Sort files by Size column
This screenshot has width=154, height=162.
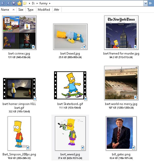21,10
